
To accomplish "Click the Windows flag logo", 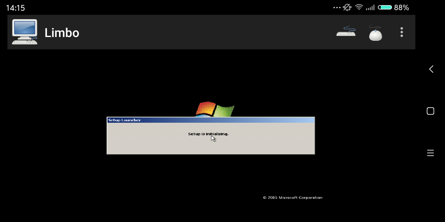I will (x=215, y=109).
